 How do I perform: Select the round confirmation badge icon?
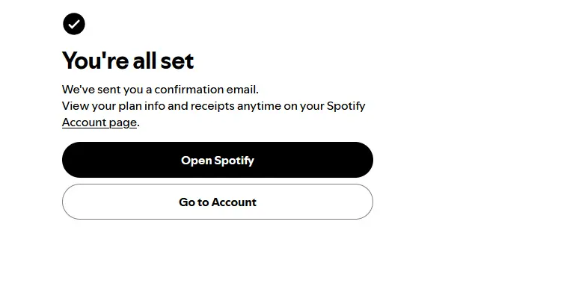tap(74, 24)
